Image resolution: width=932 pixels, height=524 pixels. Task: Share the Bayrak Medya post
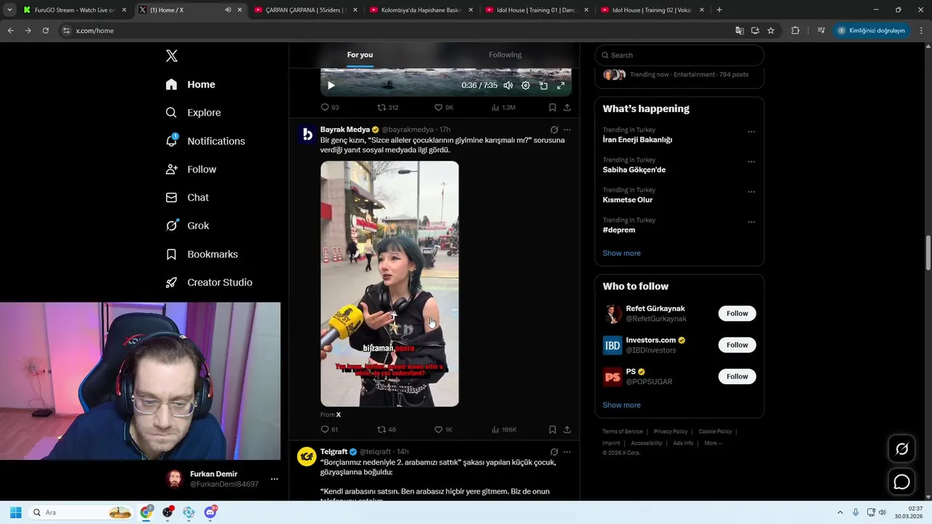[567, 429]
